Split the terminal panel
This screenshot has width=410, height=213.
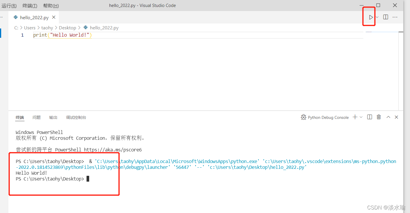click(369, 117)
